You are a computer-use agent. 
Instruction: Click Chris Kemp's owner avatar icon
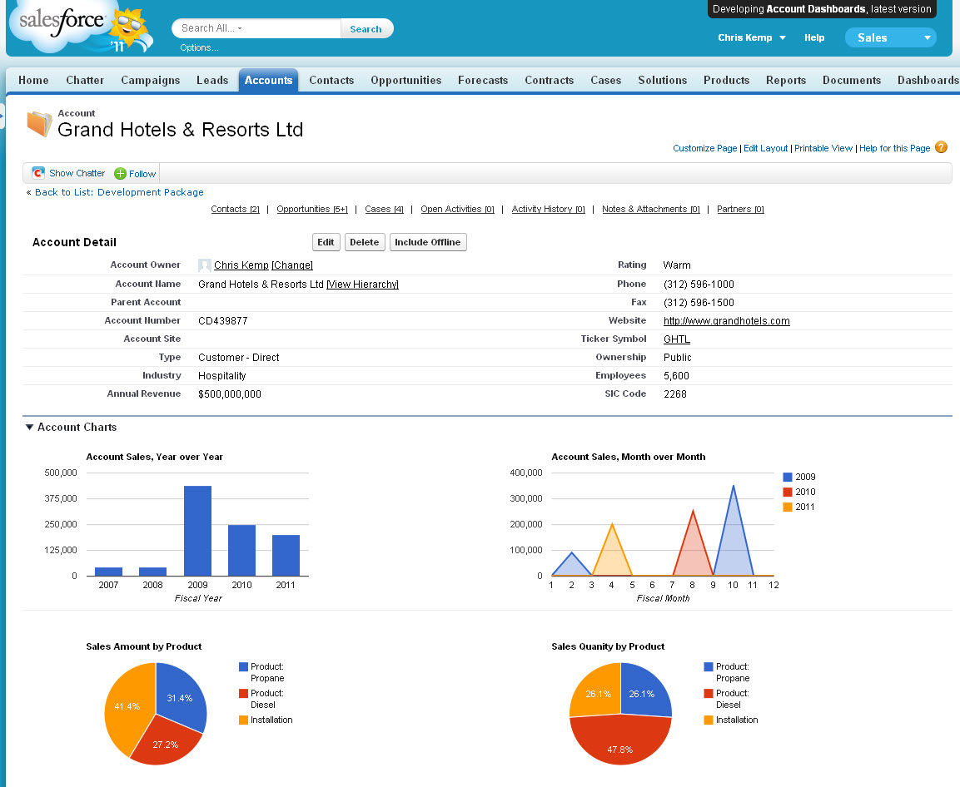205,265
